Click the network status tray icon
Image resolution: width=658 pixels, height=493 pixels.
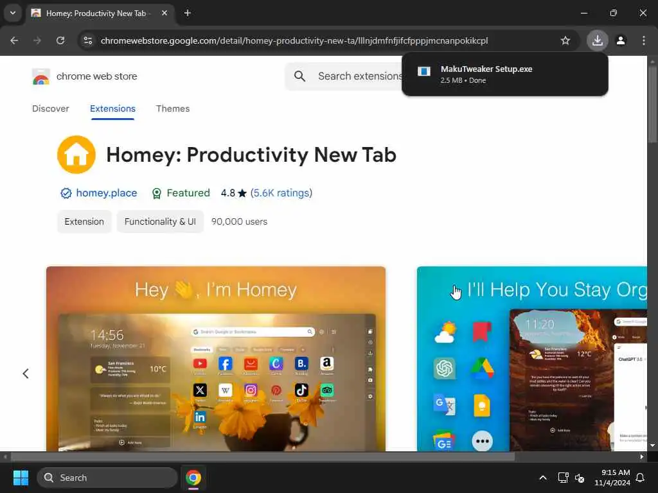click(563, 478)
